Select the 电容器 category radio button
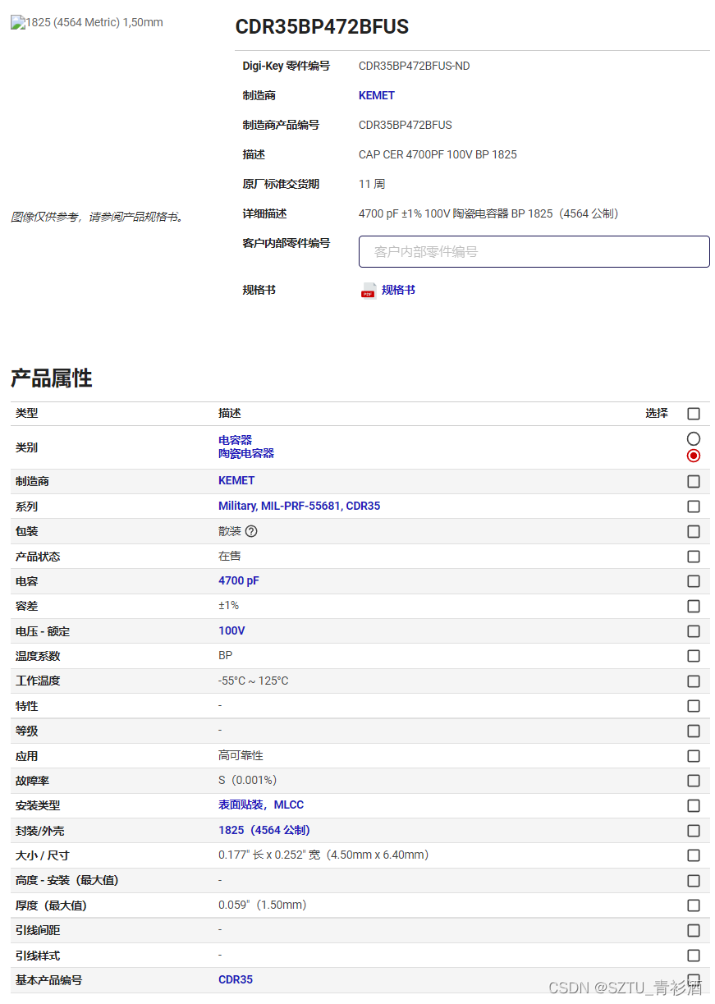This screenshot has height=1004, width=715. [694, 439]
